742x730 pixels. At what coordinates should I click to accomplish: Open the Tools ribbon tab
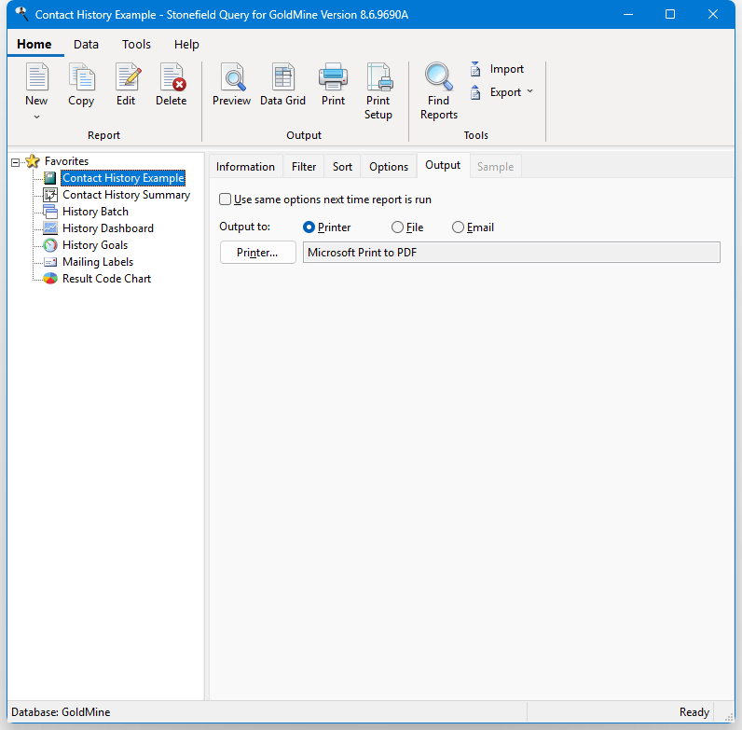coord(136,44)
